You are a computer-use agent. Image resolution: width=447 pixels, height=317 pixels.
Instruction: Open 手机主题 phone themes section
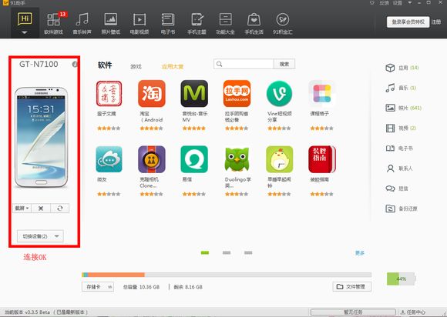coord(197,24)
